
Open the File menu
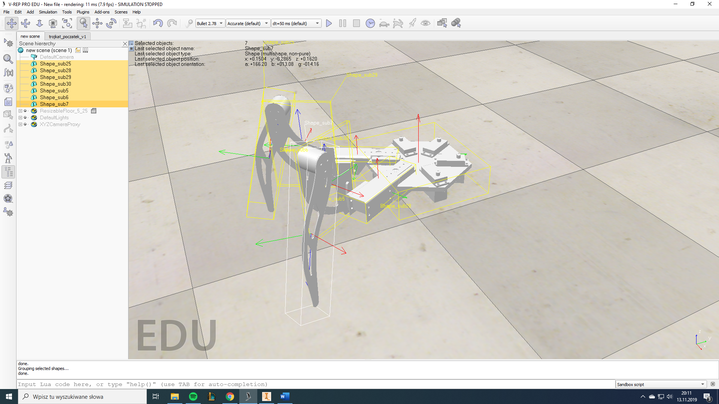6,12
